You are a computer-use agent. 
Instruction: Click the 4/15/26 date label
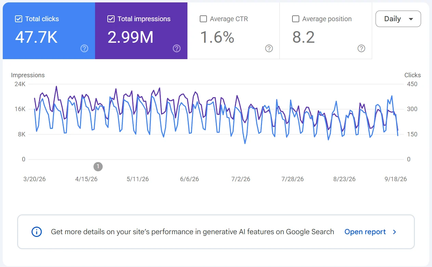tap(86, 179)
